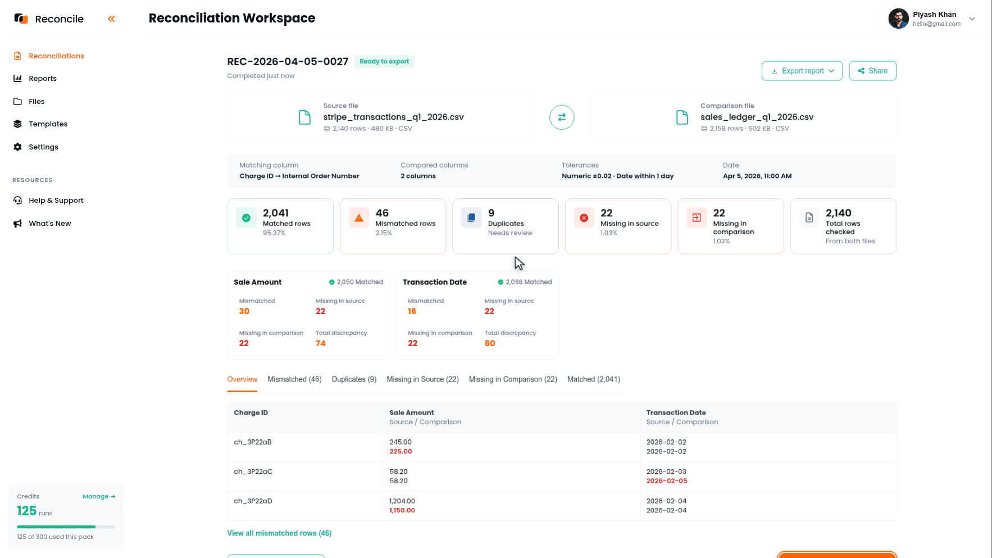Screen dimensions: 992x558
Task: Click the Templates layers icon
Action: point(17,124)
